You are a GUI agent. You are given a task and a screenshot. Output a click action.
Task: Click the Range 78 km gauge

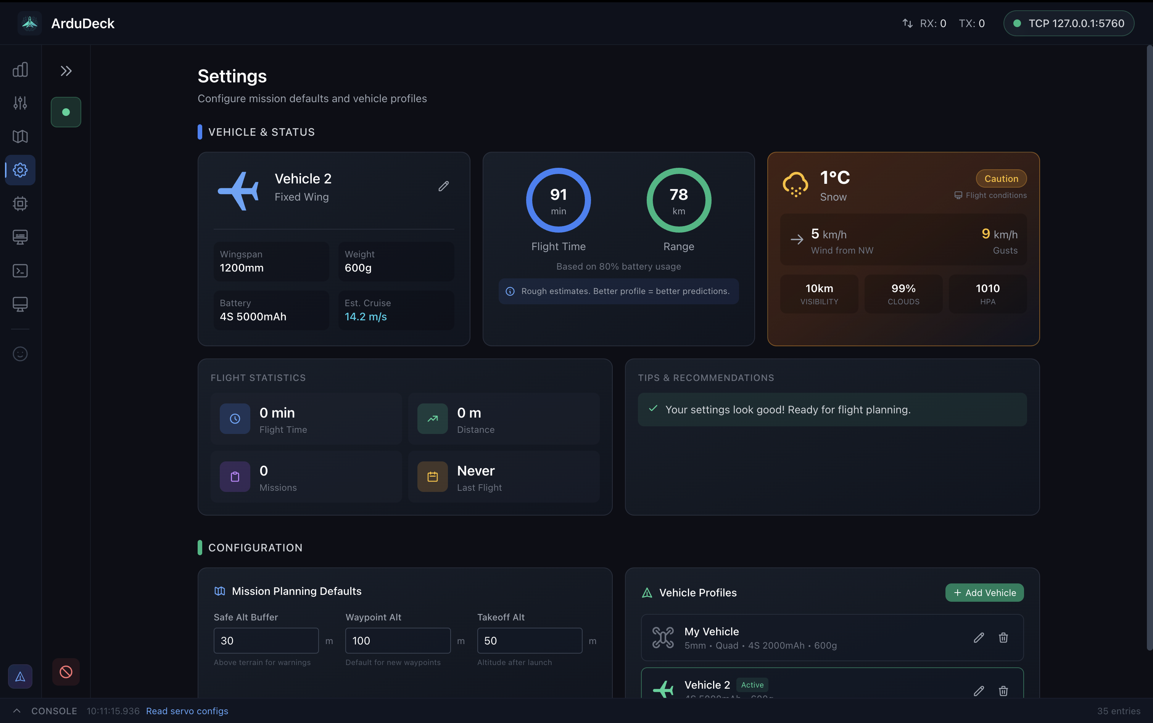679,200
